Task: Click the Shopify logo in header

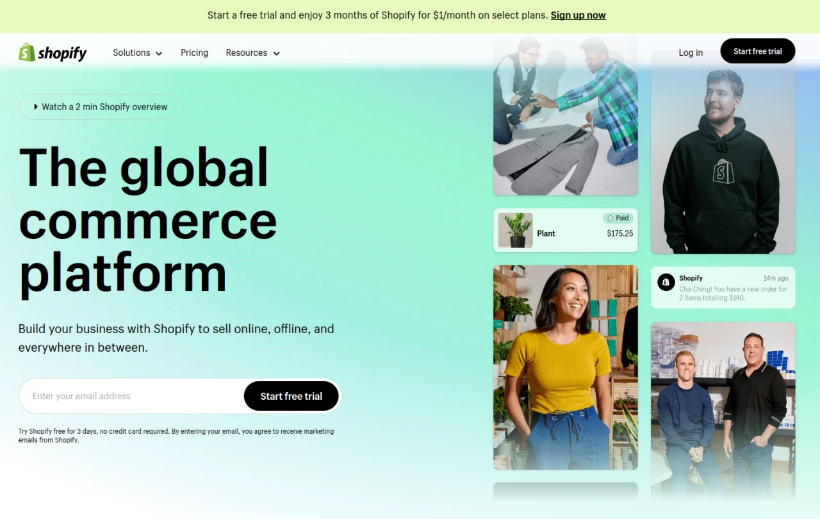Action: point(53,53)
